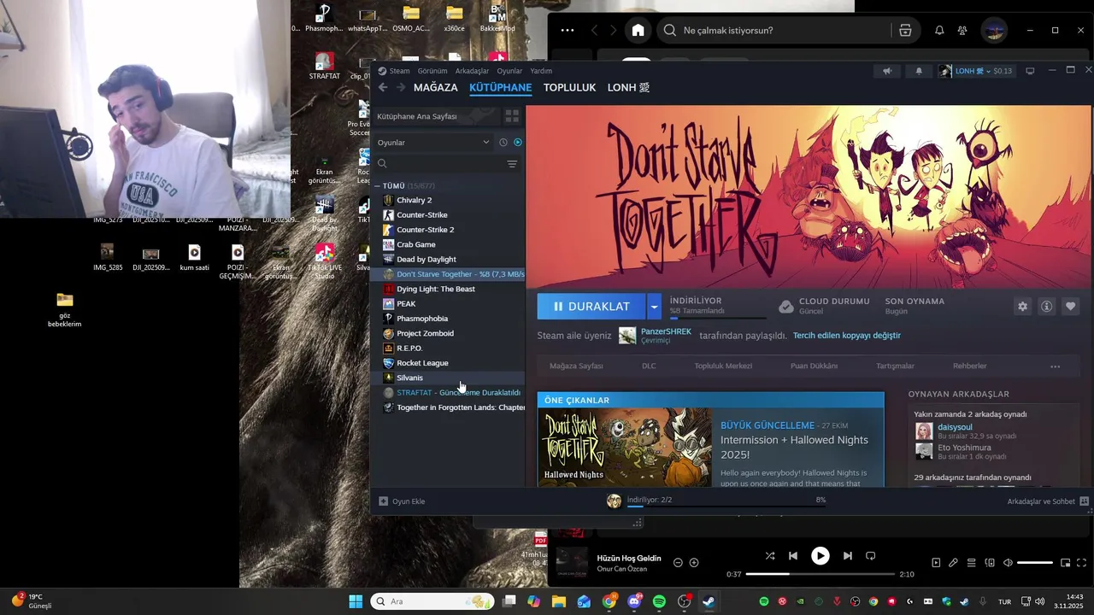Toggle shuffle in Spotify player

point(770,556)
